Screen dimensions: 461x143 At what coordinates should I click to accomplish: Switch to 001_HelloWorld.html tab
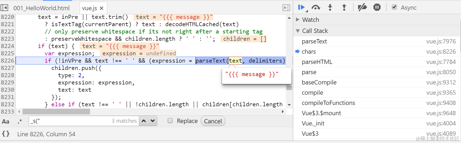coord(41,8)
